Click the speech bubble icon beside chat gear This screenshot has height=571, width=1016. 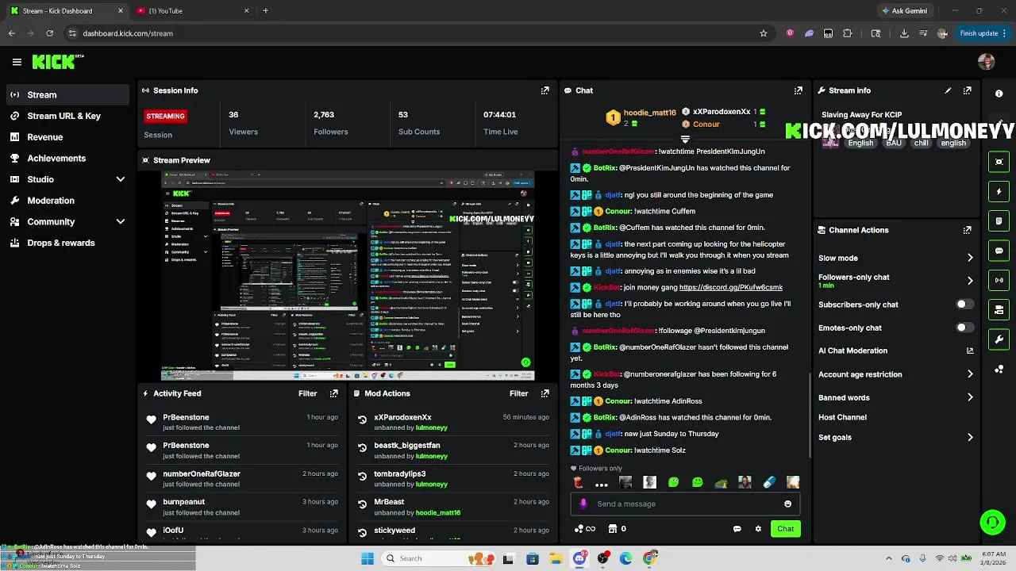tap(737, 529)
